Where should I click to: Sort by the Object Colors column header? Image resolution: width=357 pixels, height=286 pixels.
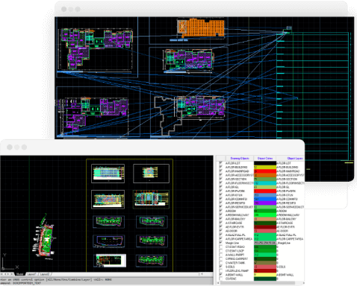pos(265,158)
